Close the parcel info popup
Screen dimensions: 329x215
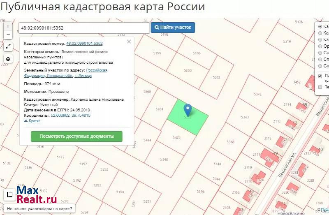tap(129, 42)
